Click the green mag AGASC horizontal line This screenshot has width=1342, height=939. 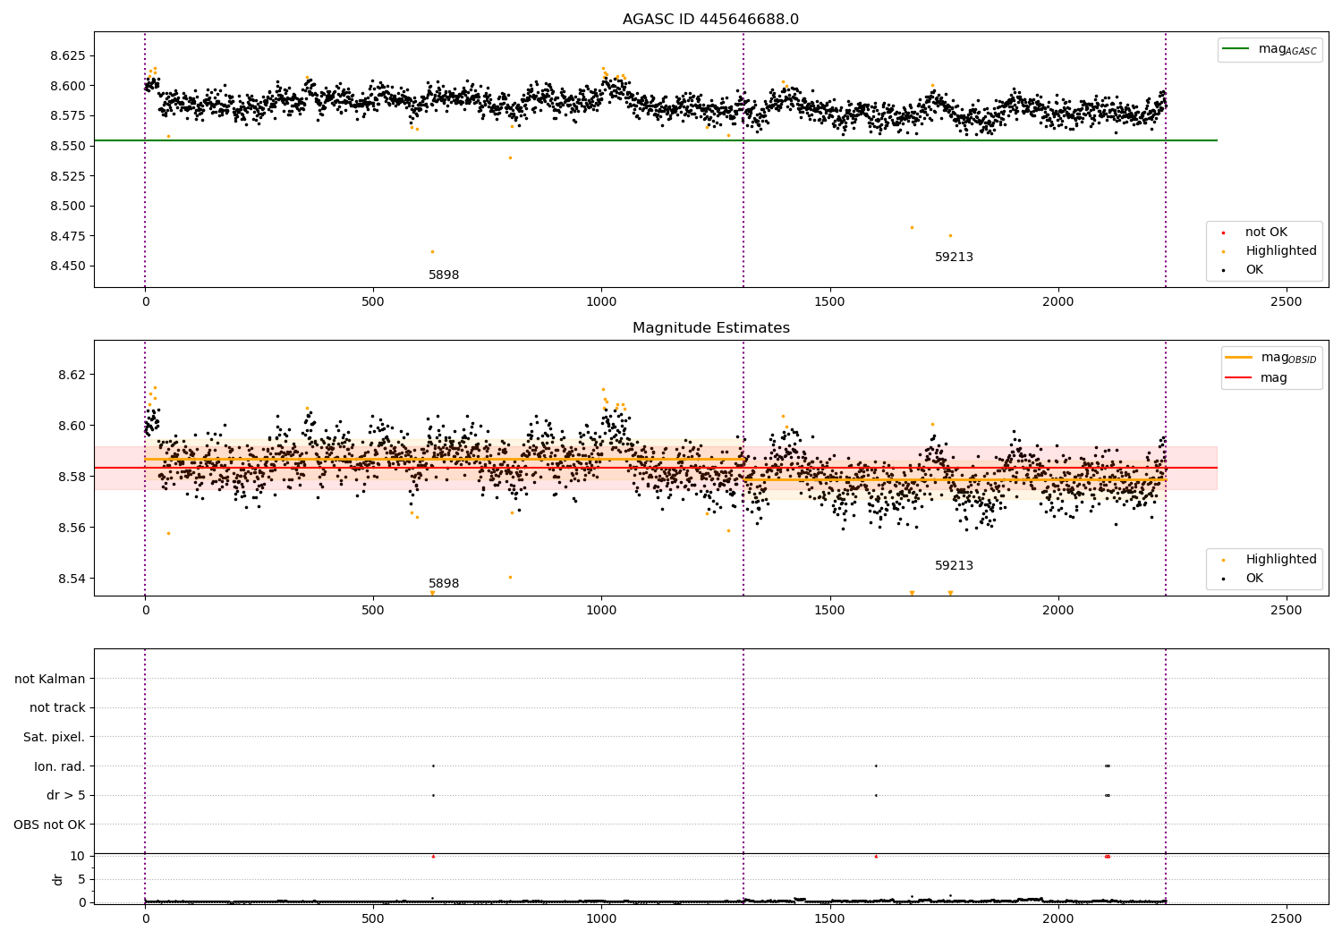[x=656, y=140]
